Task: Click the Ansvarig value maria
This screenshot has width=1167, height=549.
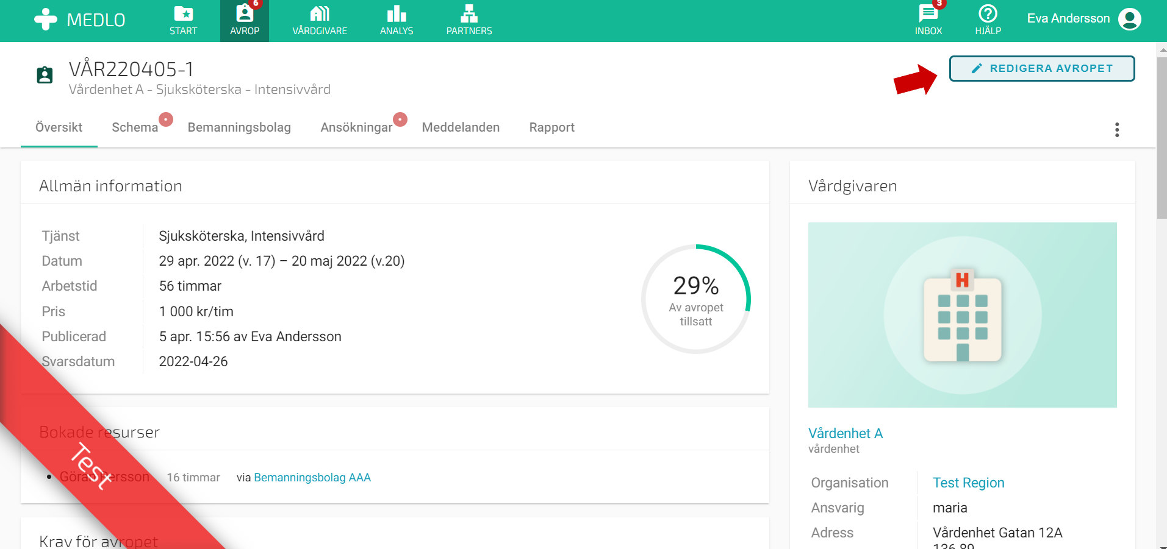Action: [950, 508]
